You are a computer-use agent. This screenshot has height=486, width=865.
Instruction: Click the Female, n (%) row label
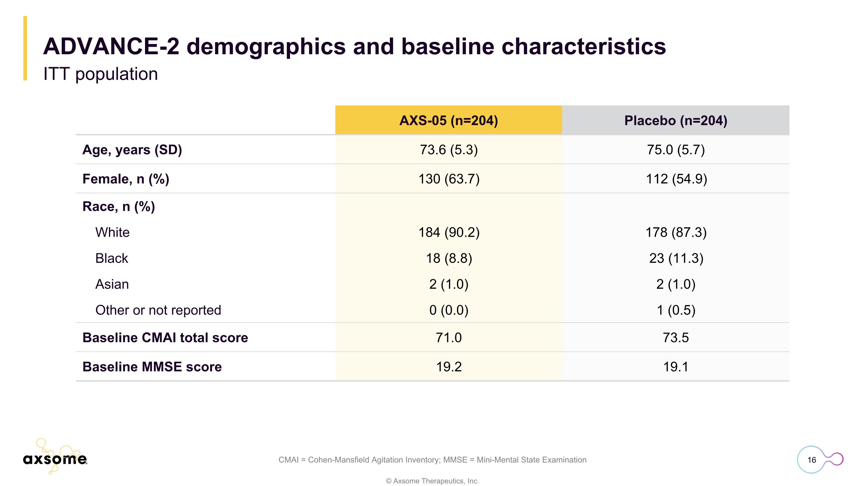pyautogui.click(x=126, y=179)
